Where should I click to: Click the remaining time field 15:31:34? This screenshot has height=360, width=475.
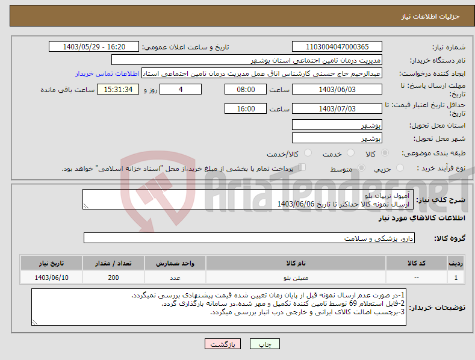[x=118, y=89]
